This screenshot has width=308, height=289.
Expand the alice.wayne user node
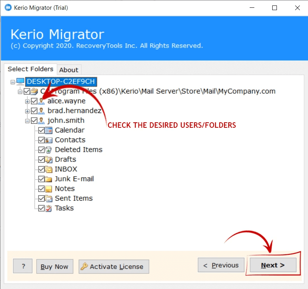tap(27, 102)
